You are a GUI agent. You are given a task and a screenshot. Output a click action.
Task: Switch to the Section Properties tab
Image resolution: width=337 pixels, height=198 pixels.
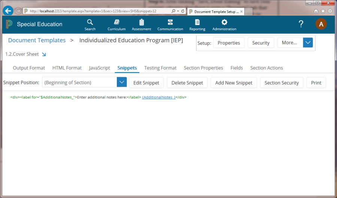(x=203, y=68)
